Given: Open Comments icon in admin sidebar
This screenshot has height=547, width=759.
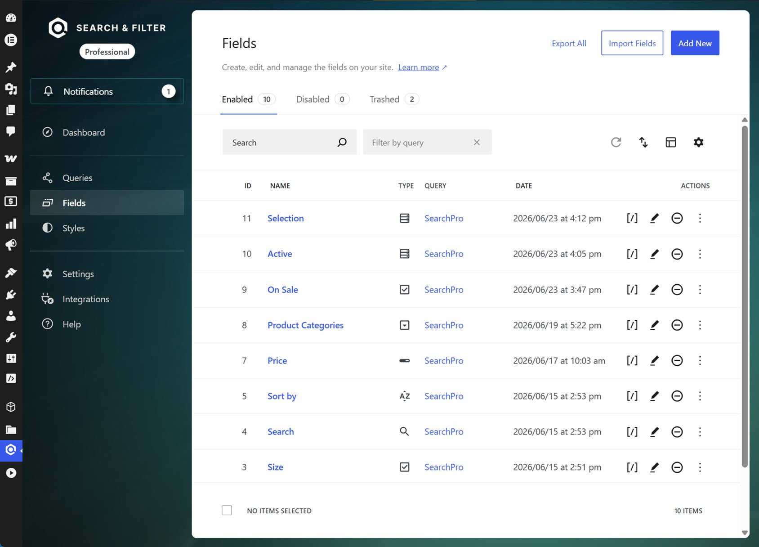Looking at the screenshot, I should [x=11, y=131].
